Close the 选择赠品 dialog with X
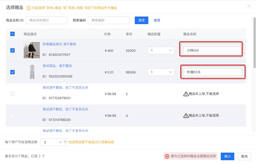The width and height of the screenshot is (256, 164). coord(249,6)
